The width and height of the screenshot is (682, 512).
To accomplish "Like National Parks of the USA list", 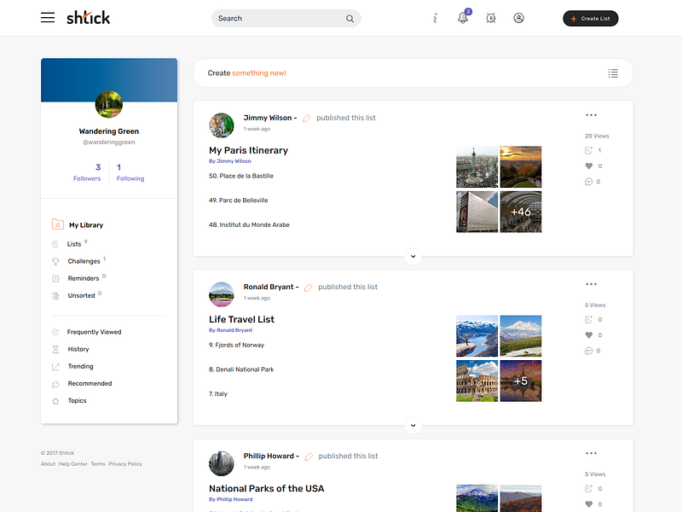I will [589, 504].
